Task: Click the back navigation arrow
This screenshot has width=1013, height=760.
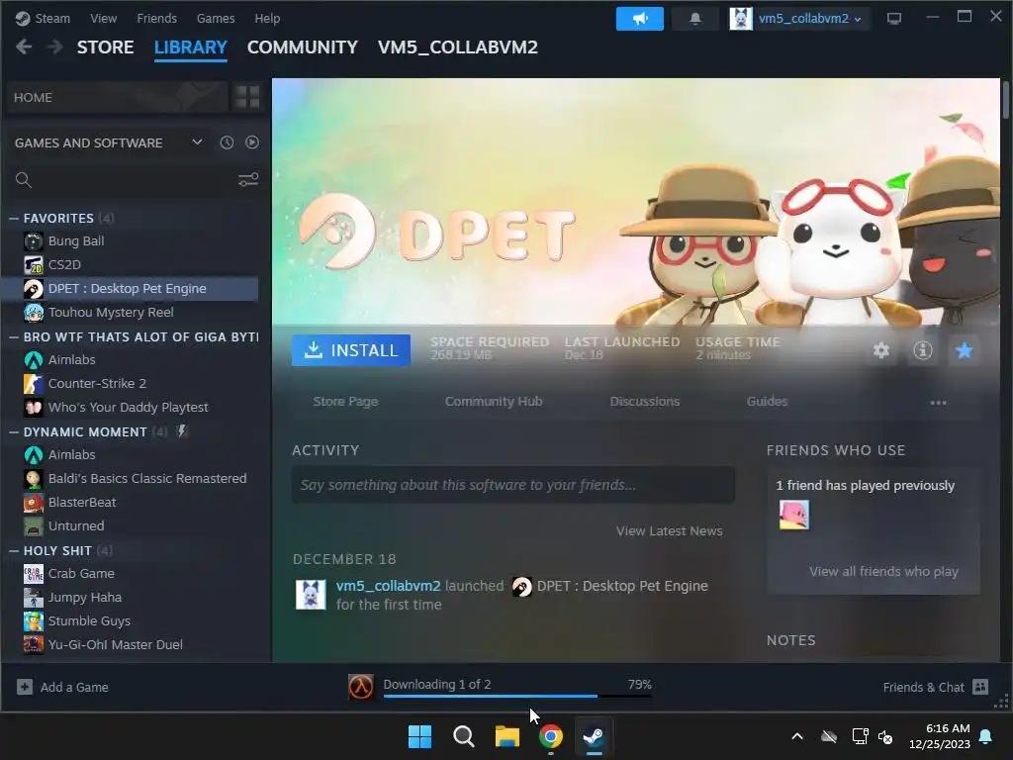Action: (24, 47)
